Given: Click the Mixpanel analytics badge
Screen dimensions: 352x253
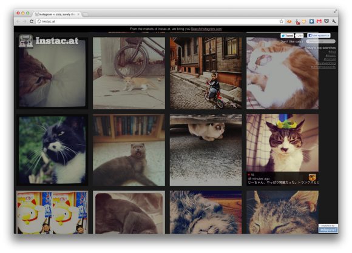Looking at the screenshot, I should coord(328,229).
